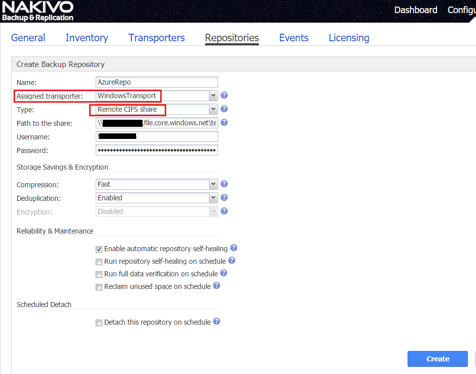The image size is (476, 374).
Task: Click the Username input field
Action: 157,136
